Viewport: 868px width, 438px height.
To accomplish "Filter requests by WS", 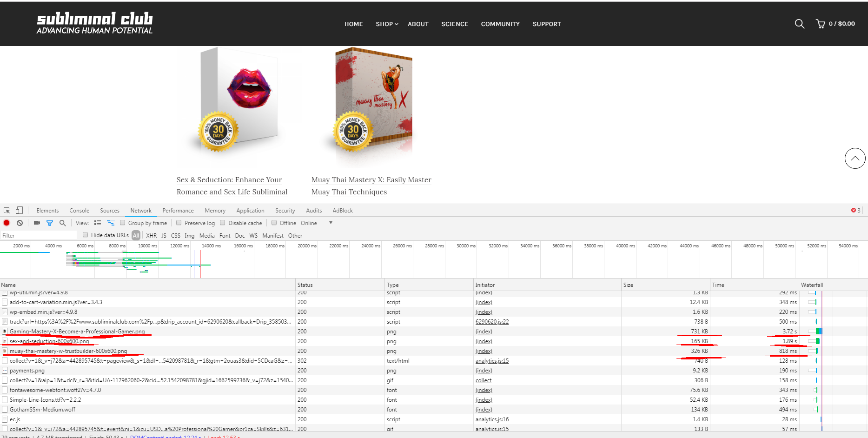I will 253,236.
